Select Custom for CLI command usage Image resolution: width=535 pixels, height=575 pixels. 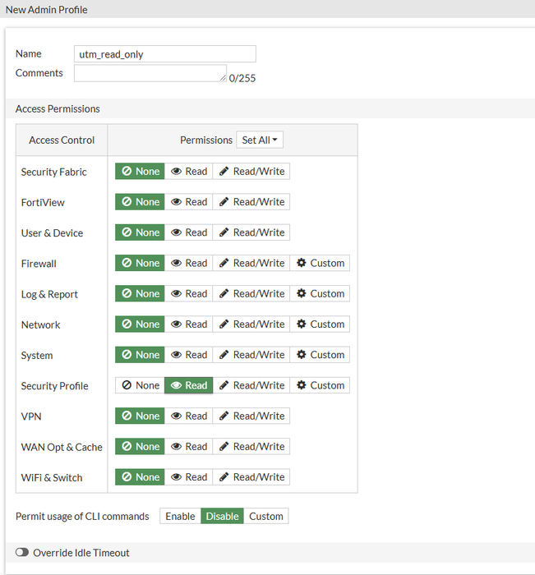(266, 517)
